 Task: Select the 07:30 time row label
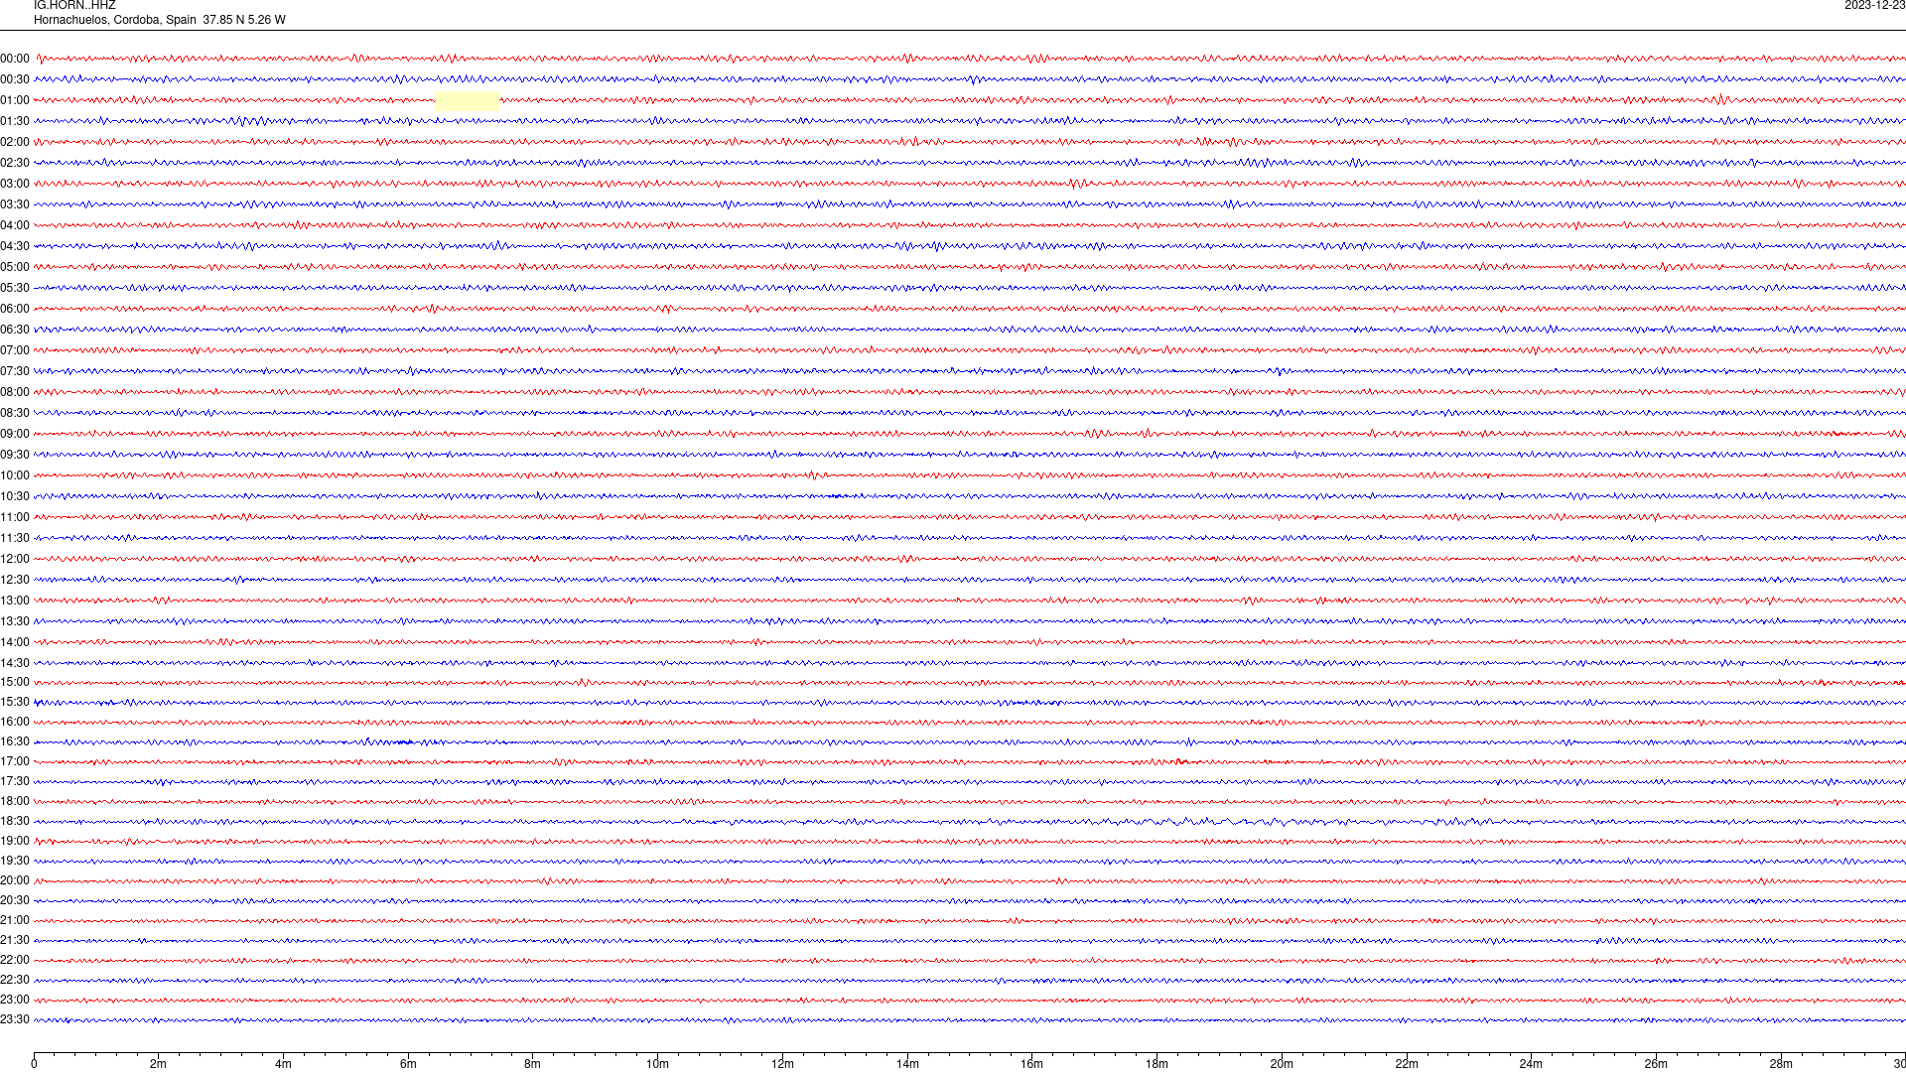click(15, 371)
